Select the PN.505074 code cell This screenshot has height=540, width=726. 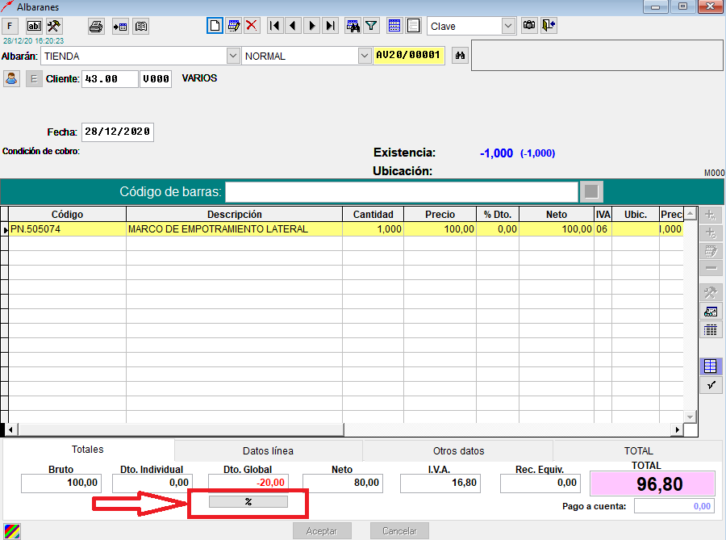(x=67, y=228)
